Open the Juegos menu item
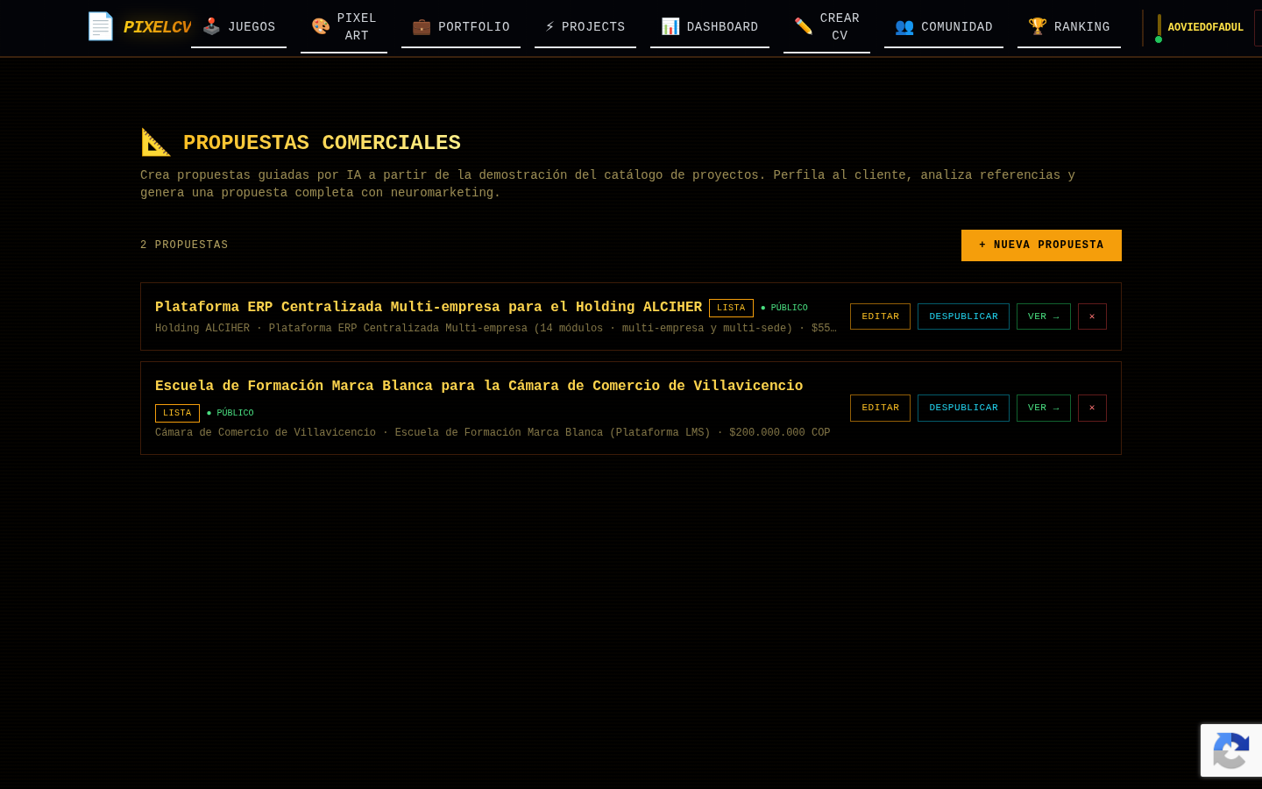The width and height of the screenshot is (1262, 789). (238, 26)
